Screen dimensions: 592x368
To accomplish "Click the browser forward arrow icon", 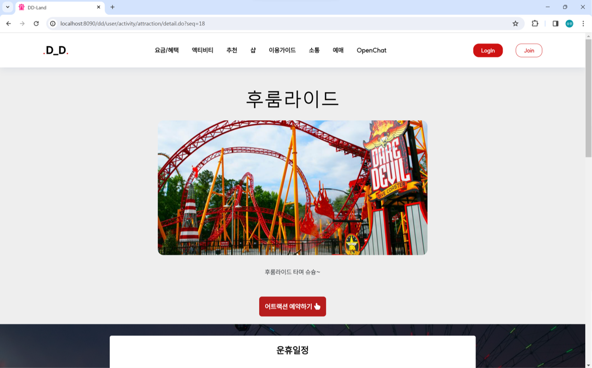I will [x=22, y=24].
